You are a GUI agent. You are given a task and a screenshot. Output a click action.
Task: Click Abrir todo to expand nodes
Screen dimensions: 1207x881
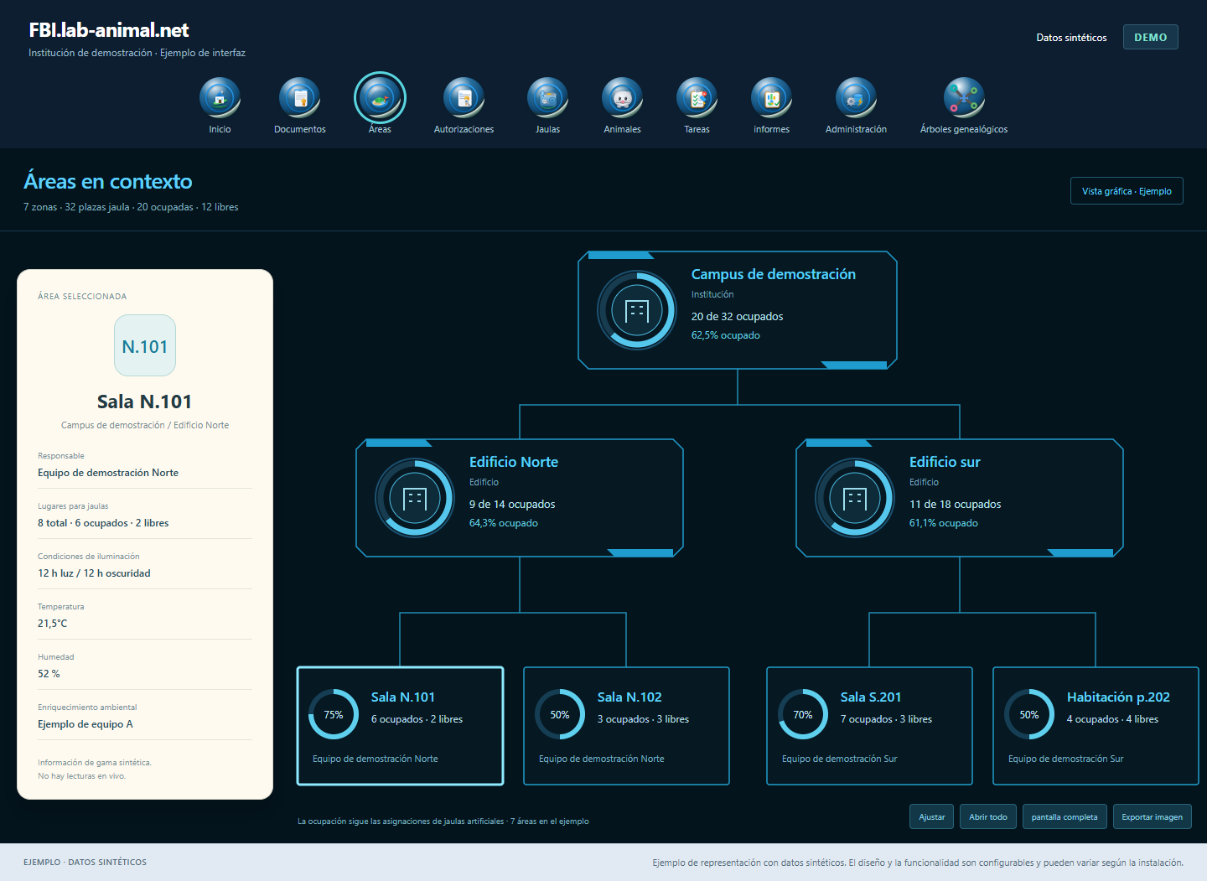pyautogui.click(x=988, y=816)
